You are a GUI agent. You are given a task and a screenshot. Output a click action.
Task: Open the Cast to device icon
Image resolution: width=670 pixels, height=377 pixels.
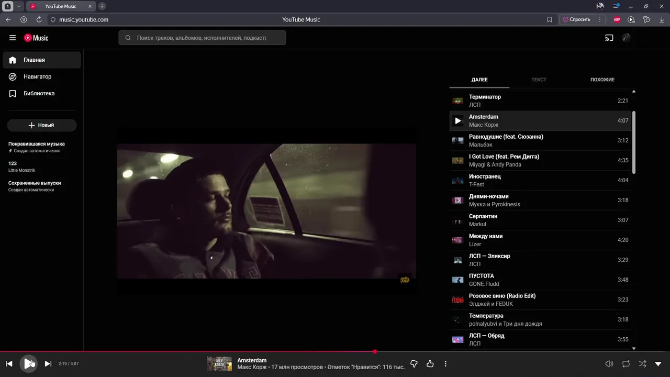tap(609, 38)
